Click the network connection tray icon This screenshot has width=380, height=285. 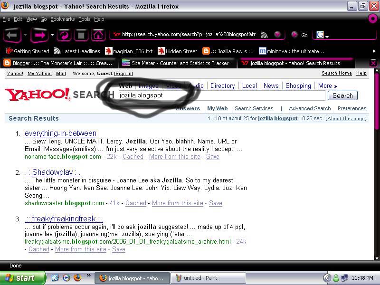(344, 278)
